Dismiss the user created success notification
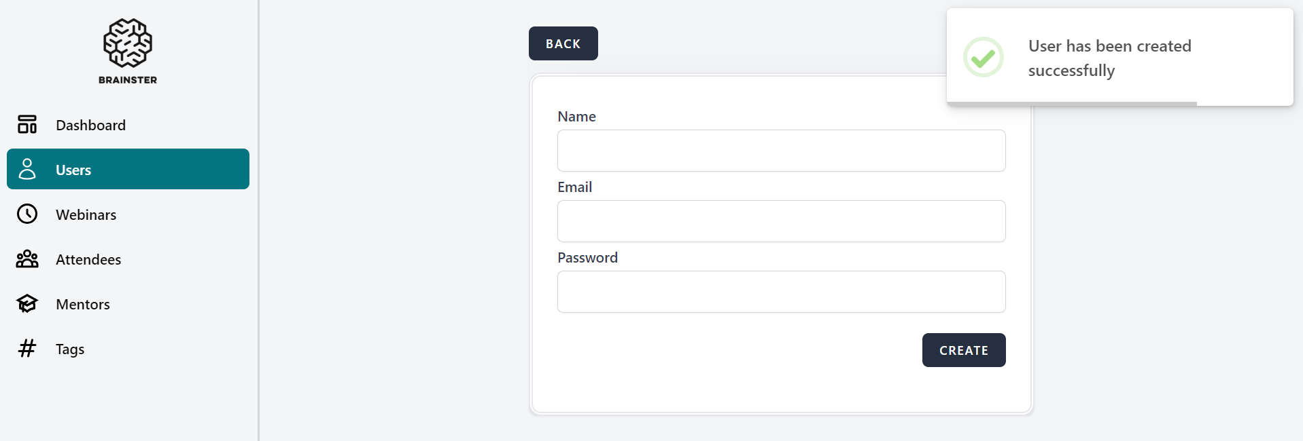 click(1119, 58)
